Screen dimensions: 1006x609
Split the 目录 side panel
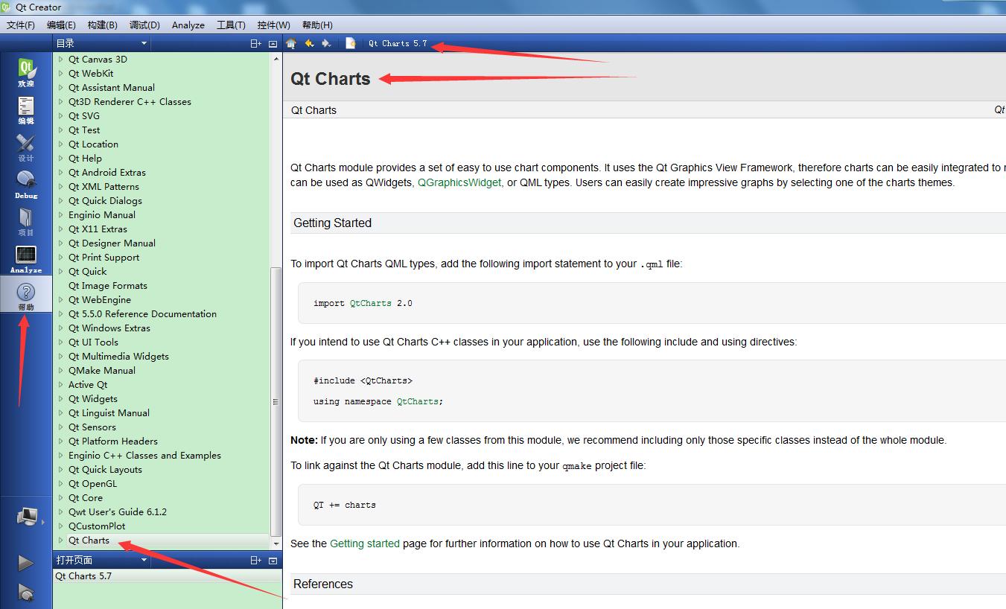pyautogui.click(x=255, y=44)
